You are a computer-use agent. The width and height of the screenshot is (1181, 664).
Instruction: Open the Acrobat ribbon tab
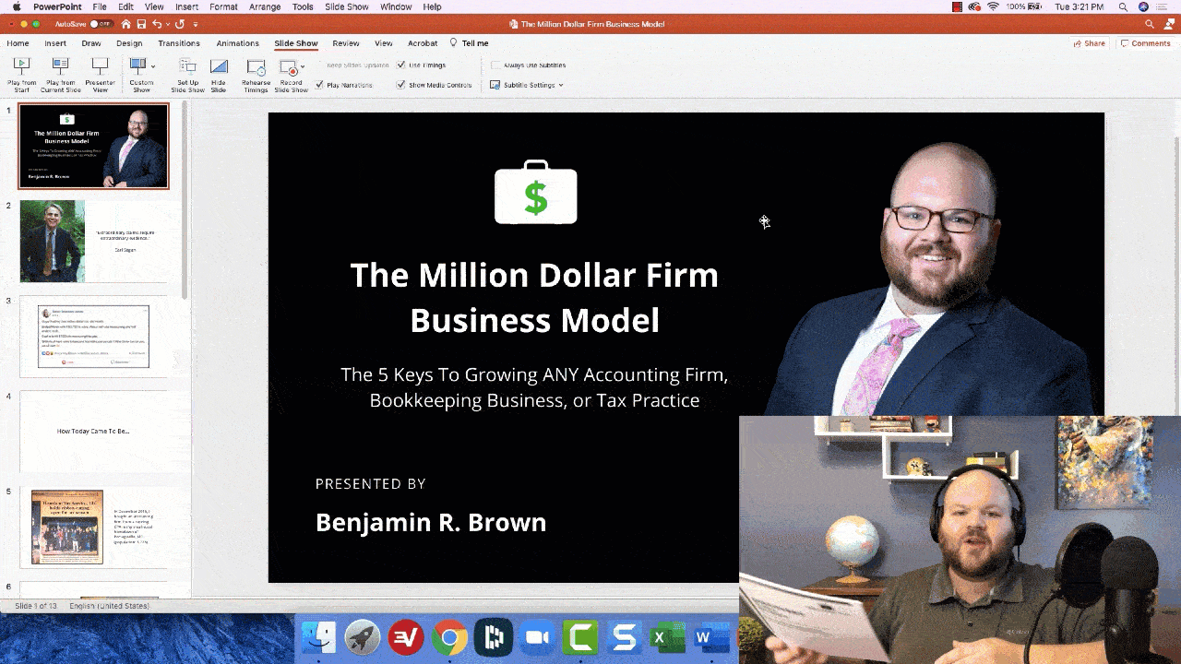tap(423, 43)
